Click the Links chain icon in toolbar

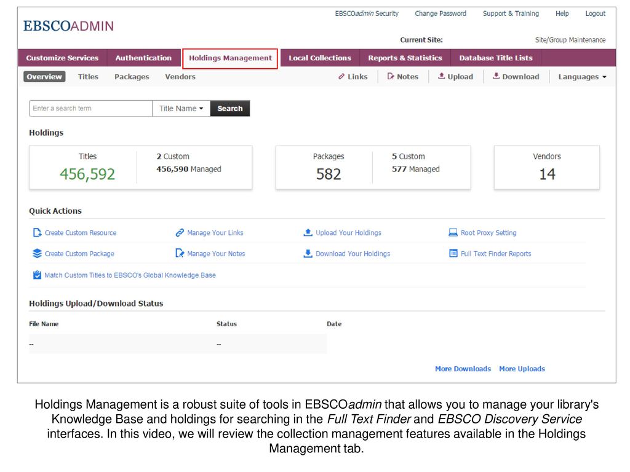click(x=341, y=76)
